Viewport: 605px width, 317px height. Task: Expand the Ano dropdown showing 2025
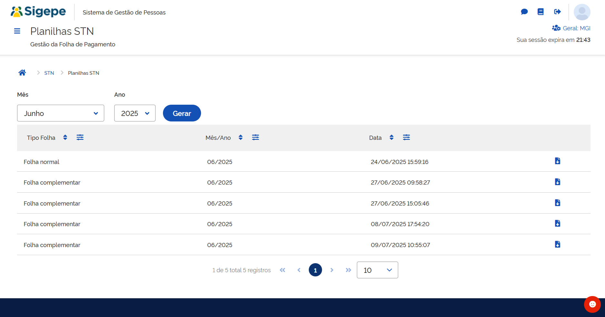coord(135,113)
